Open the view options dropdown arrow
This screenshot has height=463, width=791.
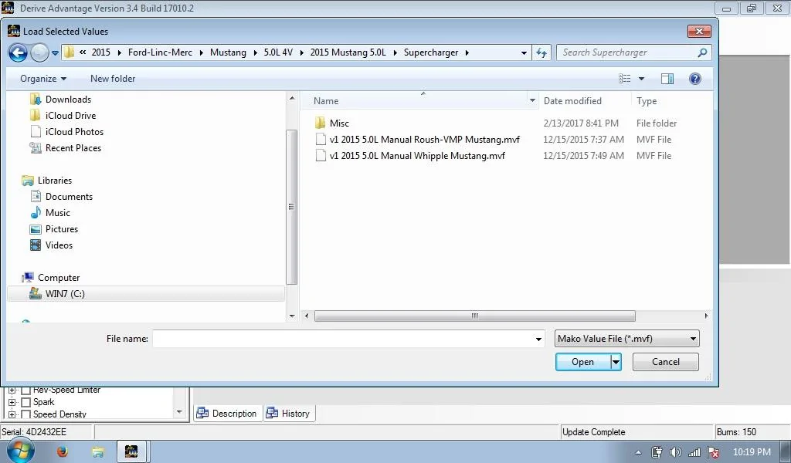coord(641,79)
